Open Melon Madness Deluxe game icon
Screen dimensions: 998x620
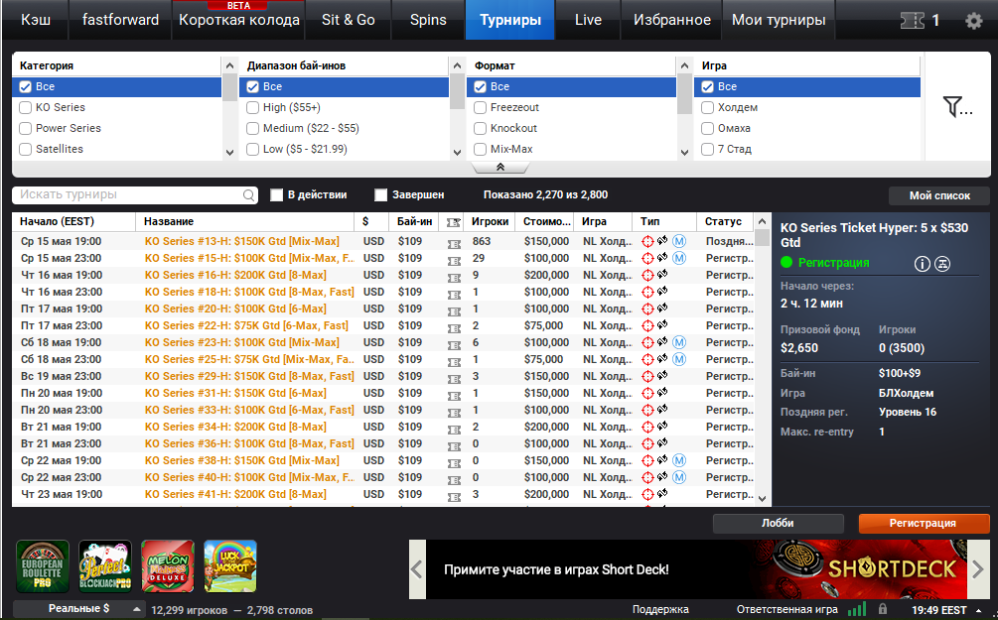click(168, 566)
